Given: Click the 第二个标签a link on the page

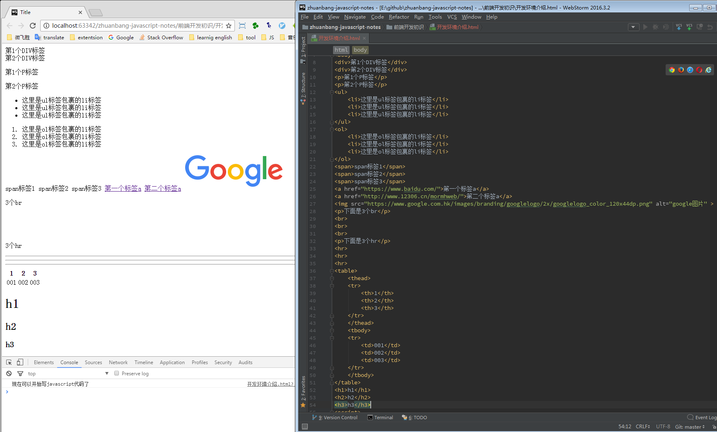Looking at the screenshot, I should pos(163,189).
